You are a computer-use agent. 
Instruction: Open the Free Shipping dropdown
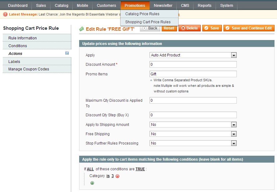click(x=193, y=134)
